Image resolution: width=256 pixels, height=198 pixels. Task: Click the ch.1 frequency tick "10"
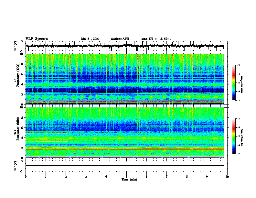click(22, 54)
